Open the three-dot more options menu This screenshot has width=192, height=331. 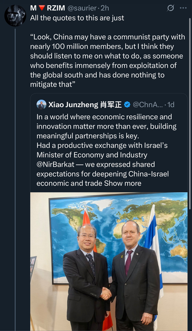183,8
